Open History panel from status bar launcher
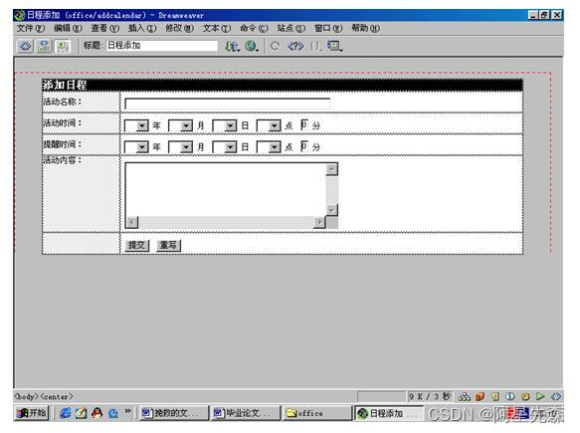 click(x=540, y=397)
